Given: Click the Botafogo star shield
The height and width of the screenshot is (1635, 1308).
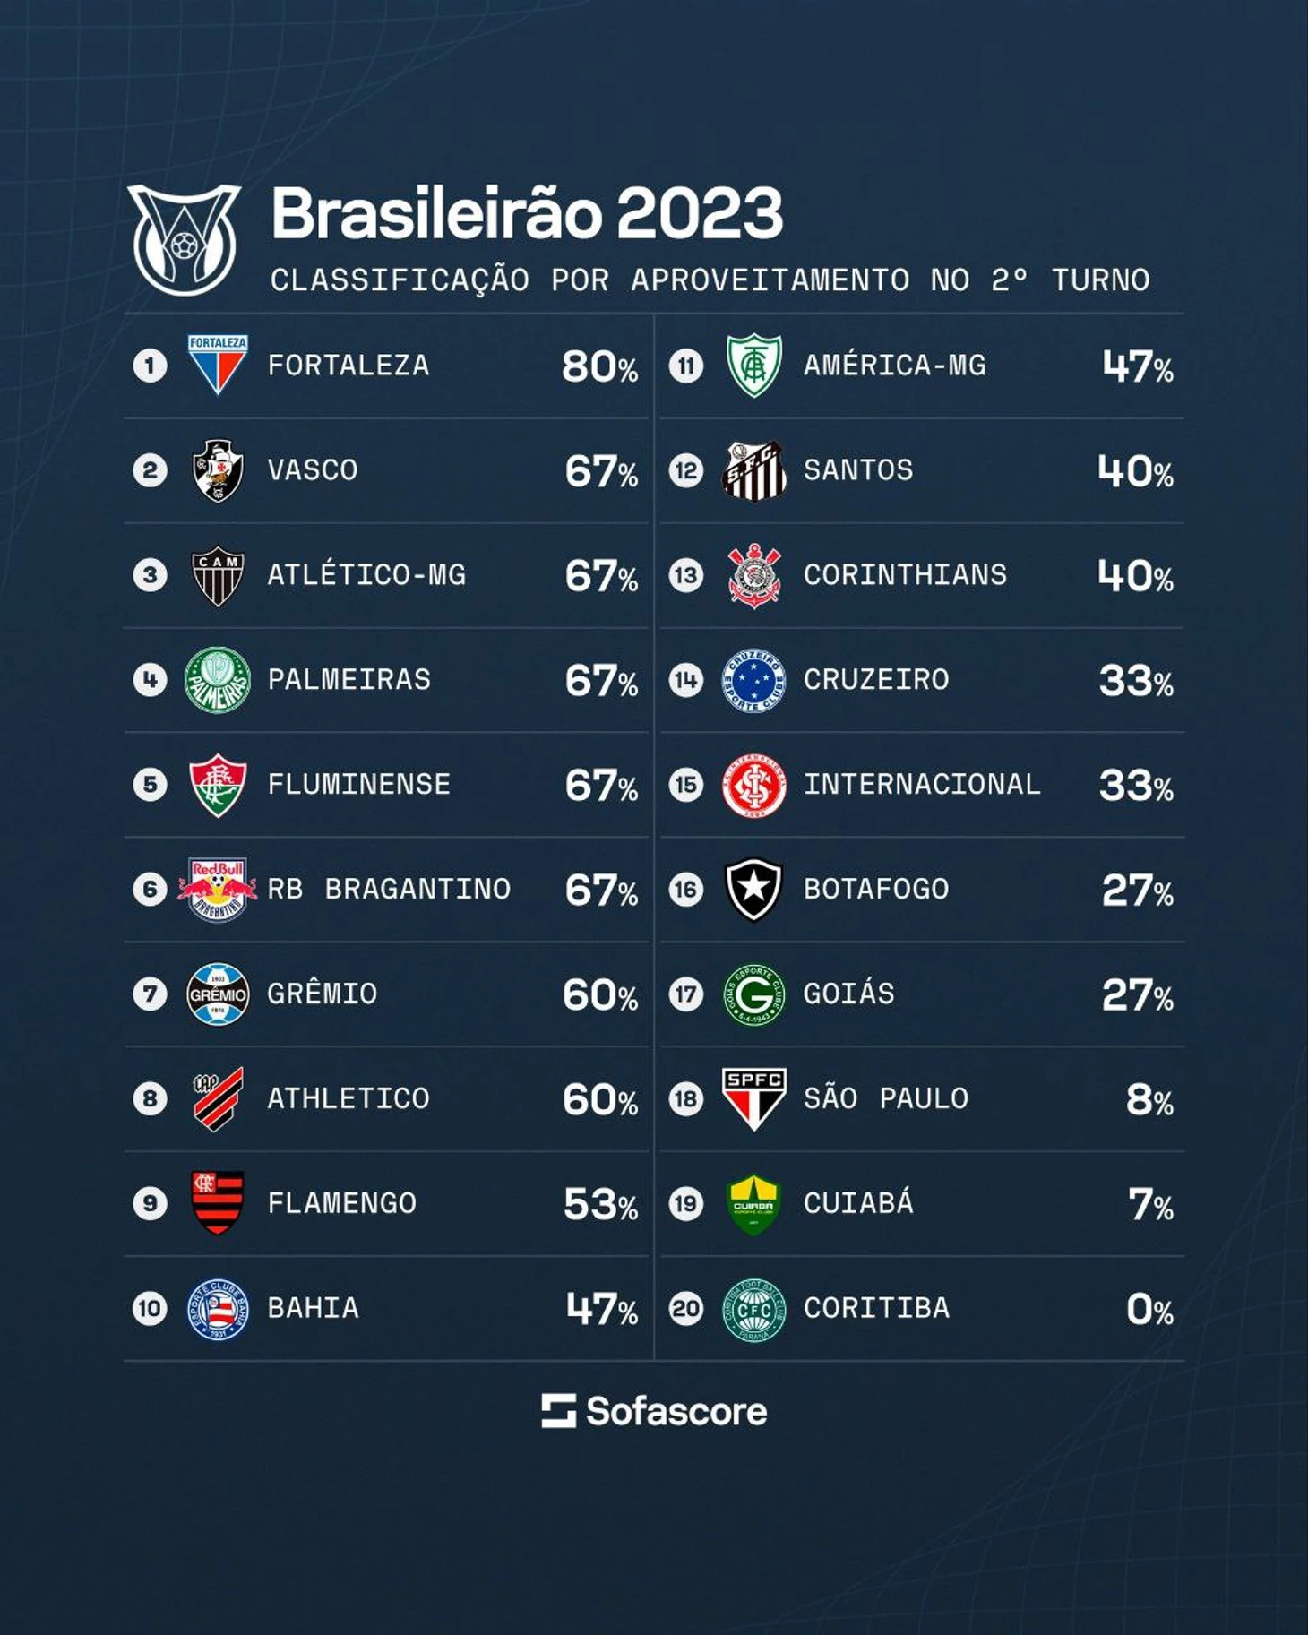Looking at the screenshot, I should click(x=754, y=889).
